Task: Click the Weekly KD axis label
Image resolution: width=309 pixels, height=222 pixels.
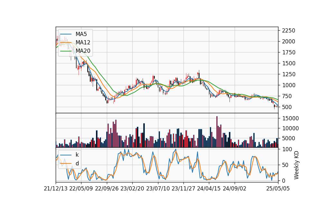Action: 296,165
